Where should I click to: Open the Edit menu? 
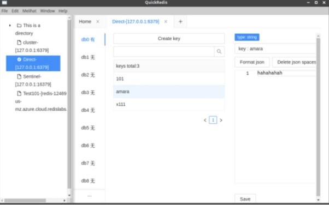[x=15, y=11]
